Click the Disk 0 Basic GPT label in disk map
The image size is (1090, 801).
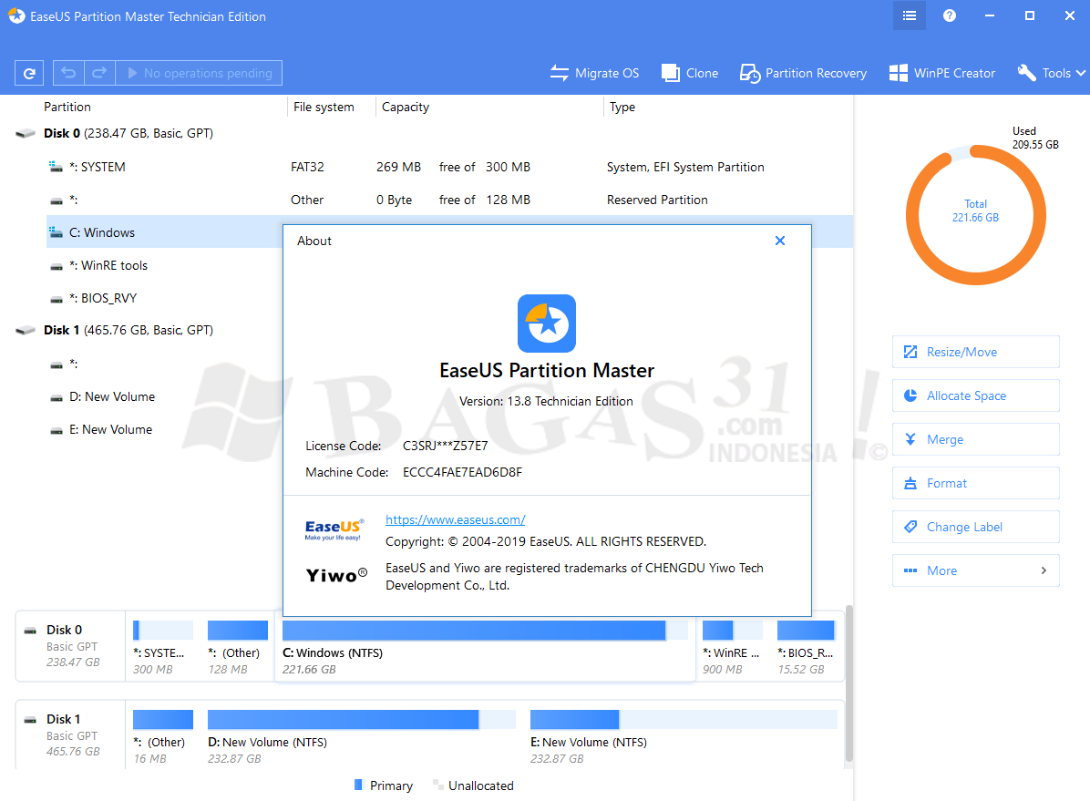[70, 646]
